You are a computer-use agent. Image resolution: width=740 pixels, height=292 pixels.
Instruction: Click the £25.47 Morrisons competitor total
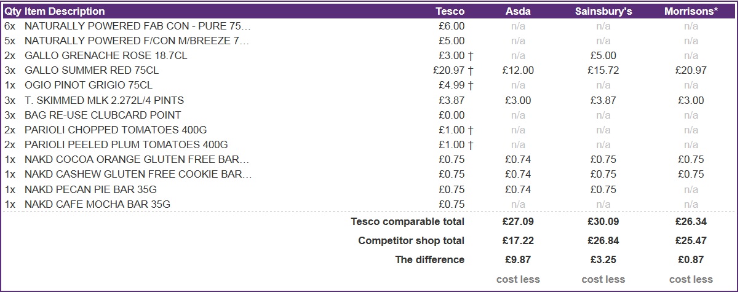point(691,240)
